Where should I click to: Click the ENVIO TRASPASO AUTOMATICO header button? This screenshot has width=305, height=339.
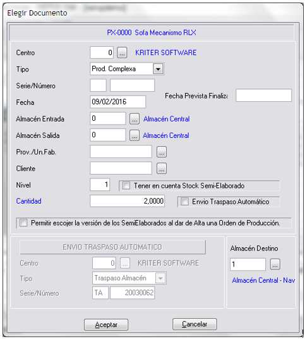click(112, 247)
